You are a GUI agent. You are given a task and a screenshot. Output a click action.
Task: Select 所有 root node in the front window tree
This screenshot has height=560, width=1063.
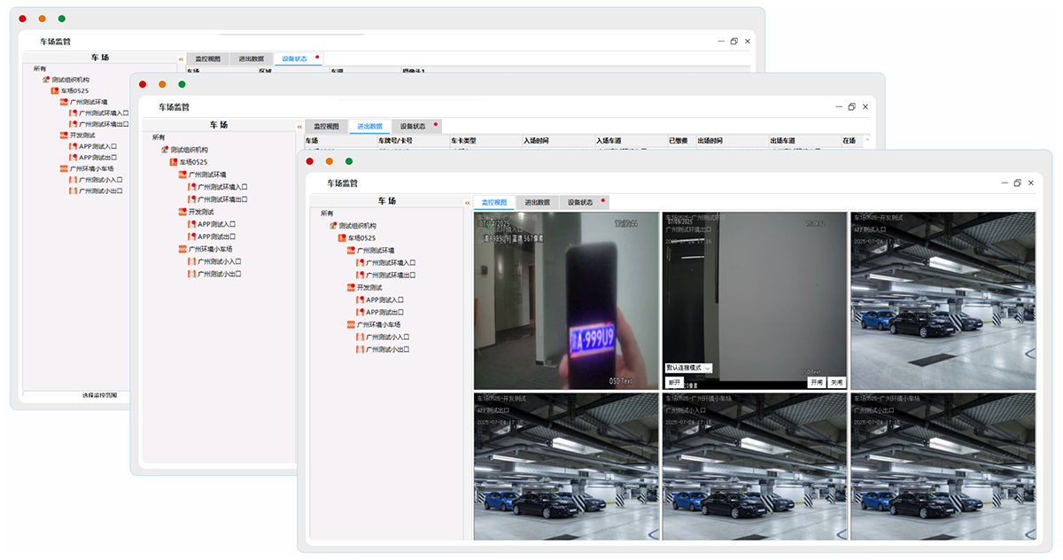(x=328, y=214)
